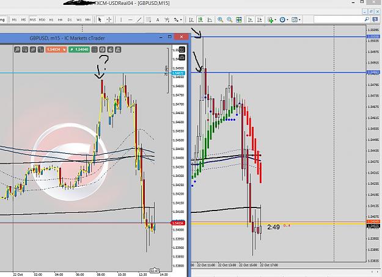Image resolution: width=382 pixels, height=277 pixels.
Task: Close the cTrader chart window
Action: coord(182,37)
